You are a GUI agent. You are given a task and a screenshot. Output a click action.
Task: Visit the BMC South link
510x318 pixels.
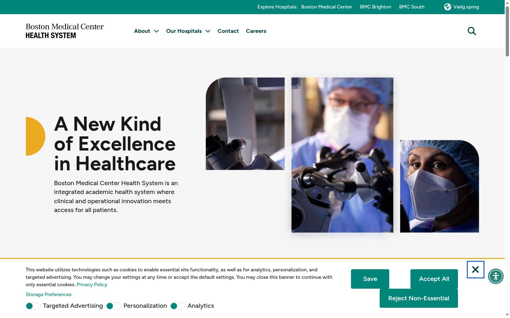[x=412, y=7]
